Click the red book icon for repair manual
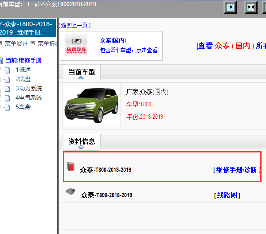Image resolution: width=266 pixels, height=234 pixels. click(71, 166)
